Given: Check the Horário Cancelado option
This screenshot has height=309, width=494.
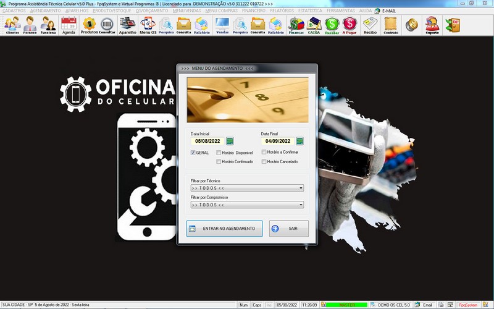Looking at the screenshot, I should point(264,161).
